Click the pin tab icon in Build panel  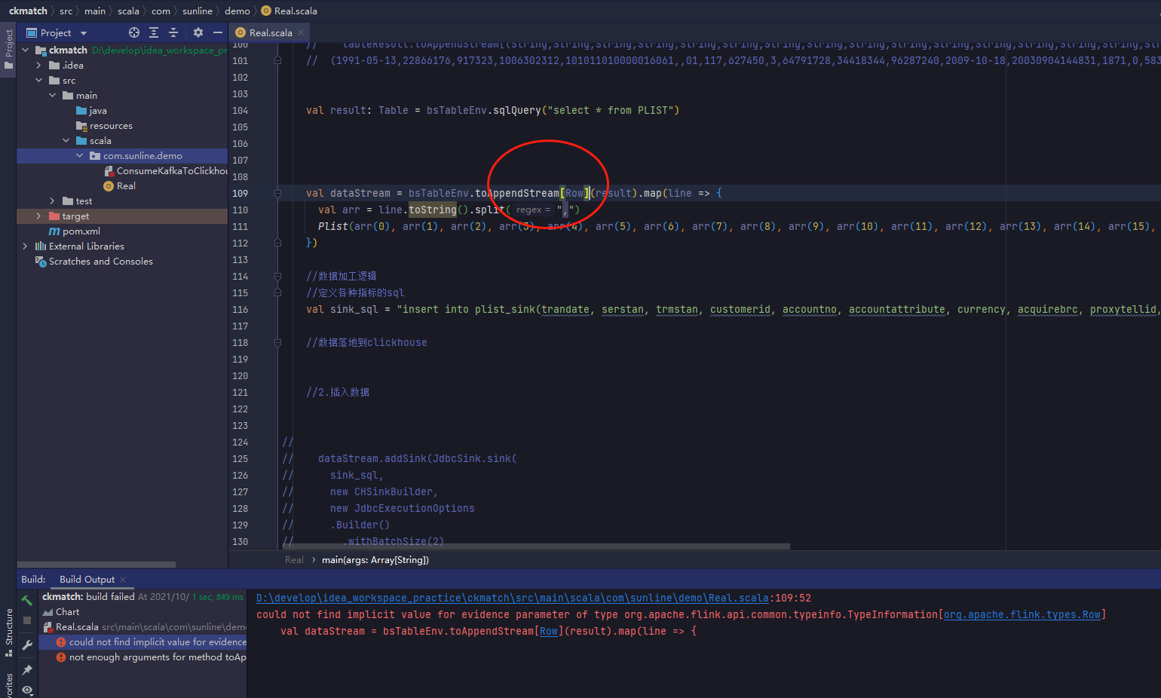27,669
